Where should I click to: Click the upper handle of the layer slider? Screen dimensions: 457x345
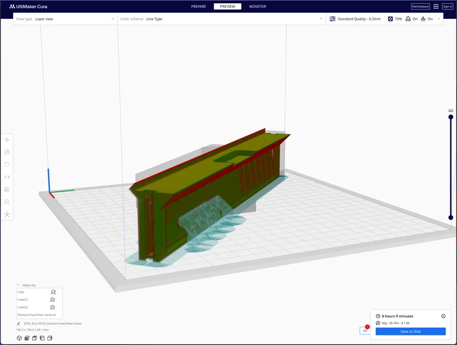[450, 117]
